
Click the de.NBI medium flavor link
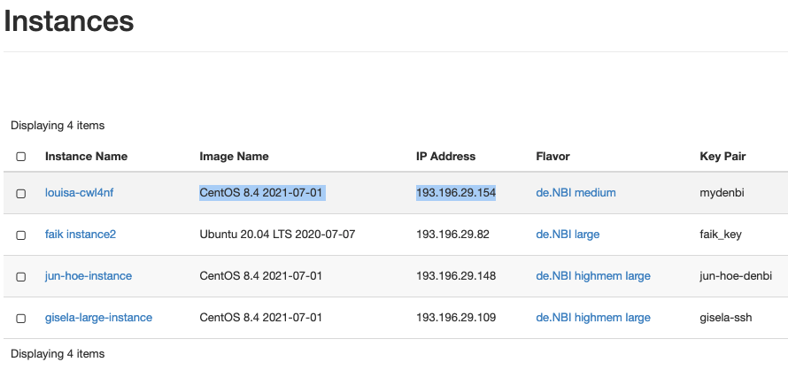point(576,193)
